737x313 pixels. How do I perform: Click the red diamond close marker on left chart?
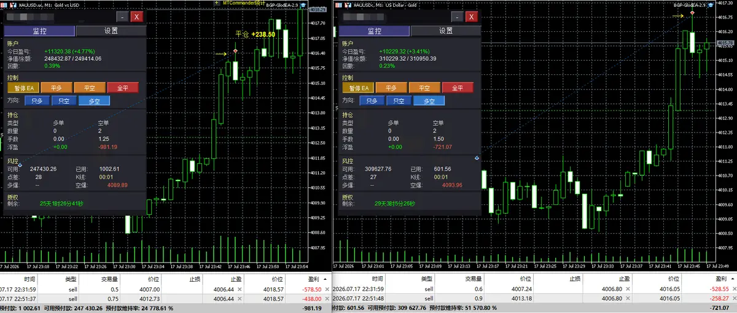[235, 52]
